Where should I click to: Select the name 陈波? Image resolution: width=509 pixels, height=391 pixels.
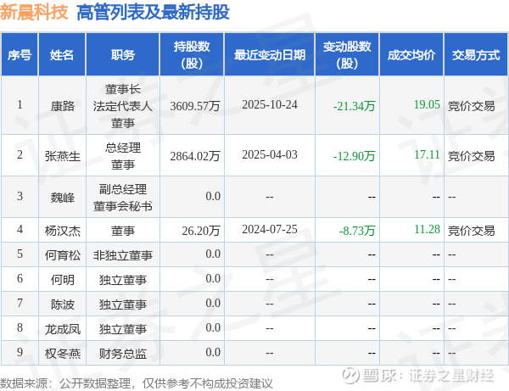pyautogui.click(x=62, y=304)
